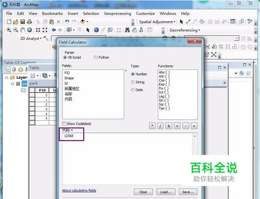
Task: Select the 所属地区 field in Fields list
Action: click(x=72, y=89)
